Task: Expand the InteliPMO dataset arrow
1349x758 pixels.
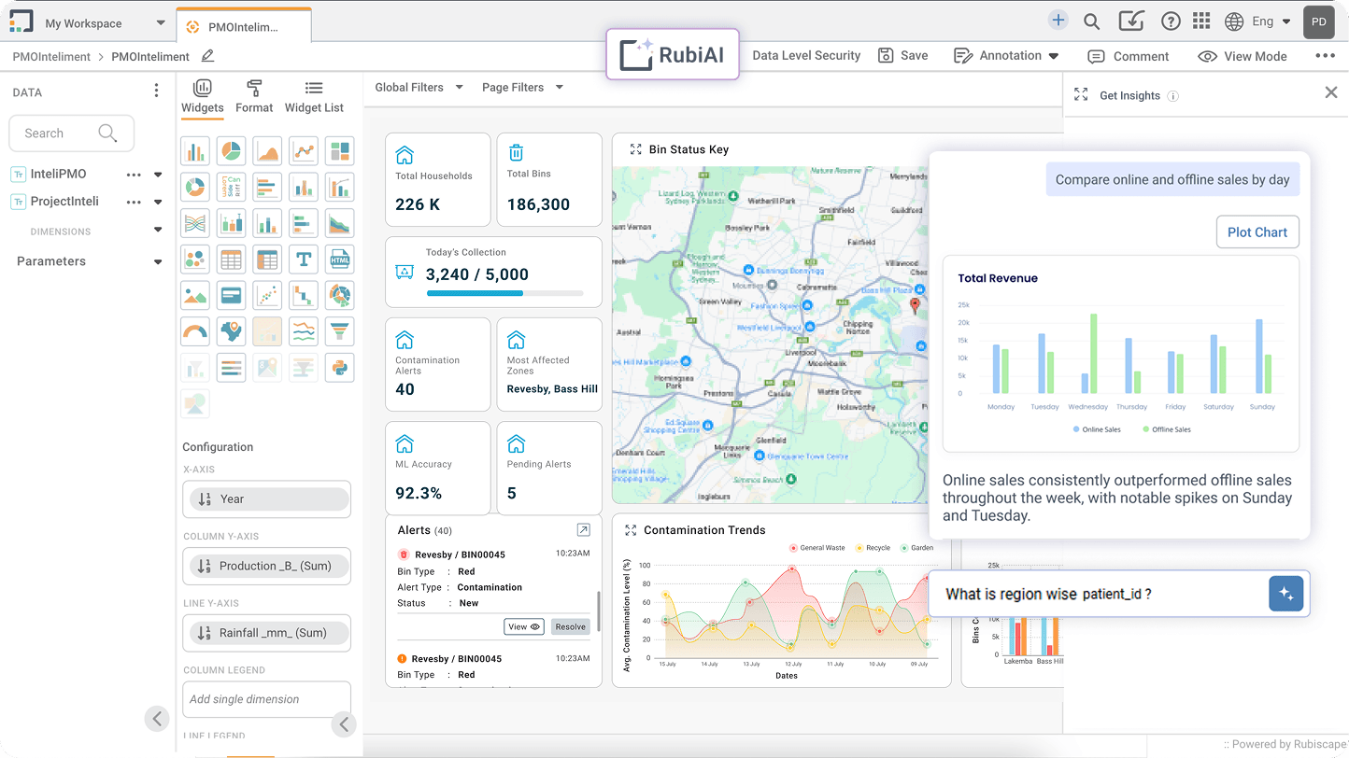Action: pos(158,175)
